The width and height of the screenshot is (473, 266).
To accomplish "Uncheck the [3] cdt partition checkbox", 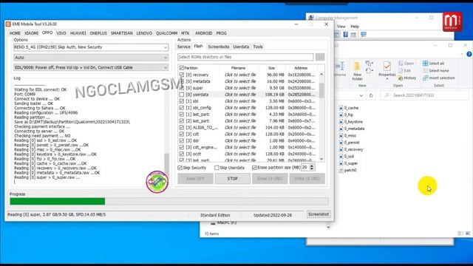I will pos(181,134).
